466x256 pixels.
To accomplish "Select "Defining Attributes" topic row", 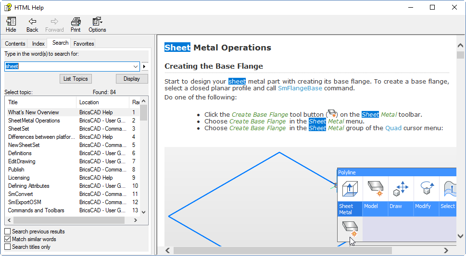I will [73, 186].
